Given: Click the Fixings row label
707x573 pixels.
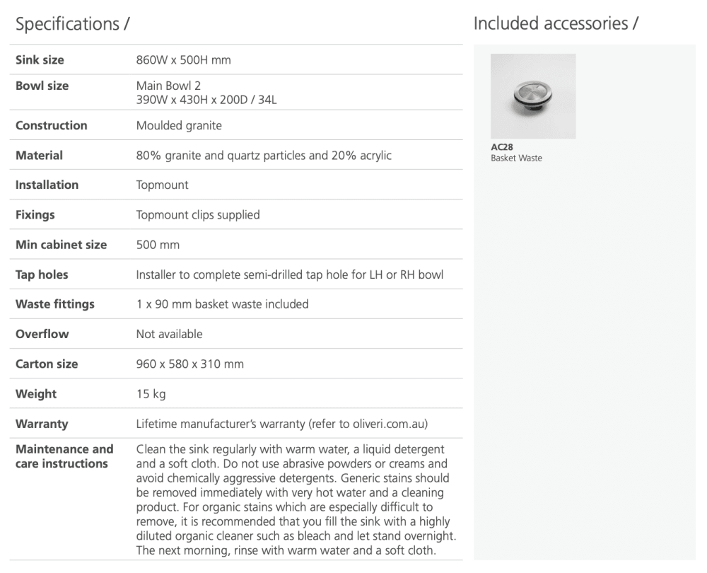Looking at the screenshot, I should [x=35, y=214].
